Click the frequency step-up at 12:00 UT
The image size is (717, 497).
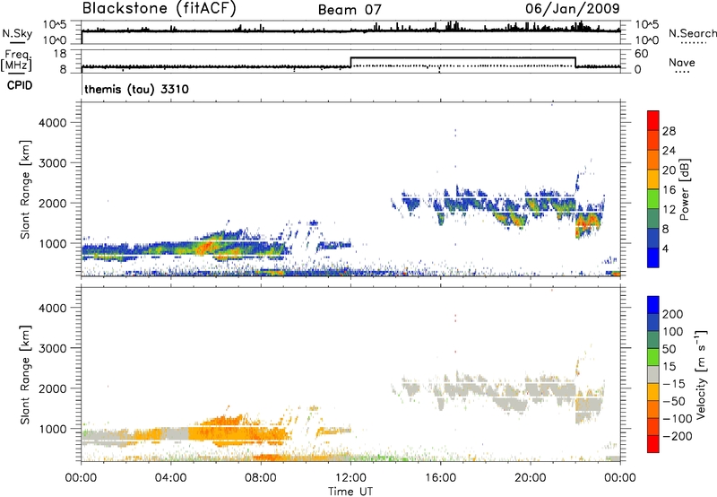pyautogui.click(x=350, y=62)
